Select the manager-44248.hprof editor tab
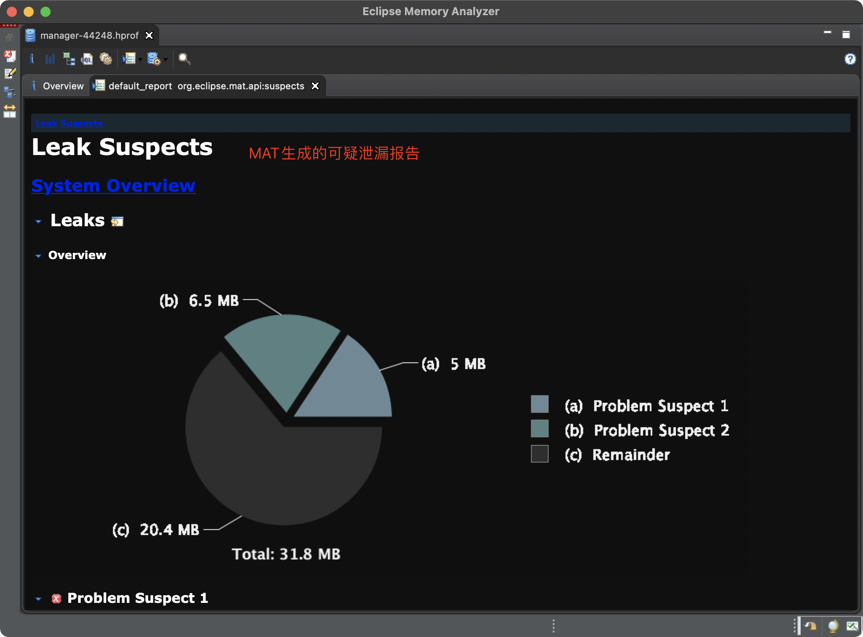863x637 pixels. pos(89,35)
